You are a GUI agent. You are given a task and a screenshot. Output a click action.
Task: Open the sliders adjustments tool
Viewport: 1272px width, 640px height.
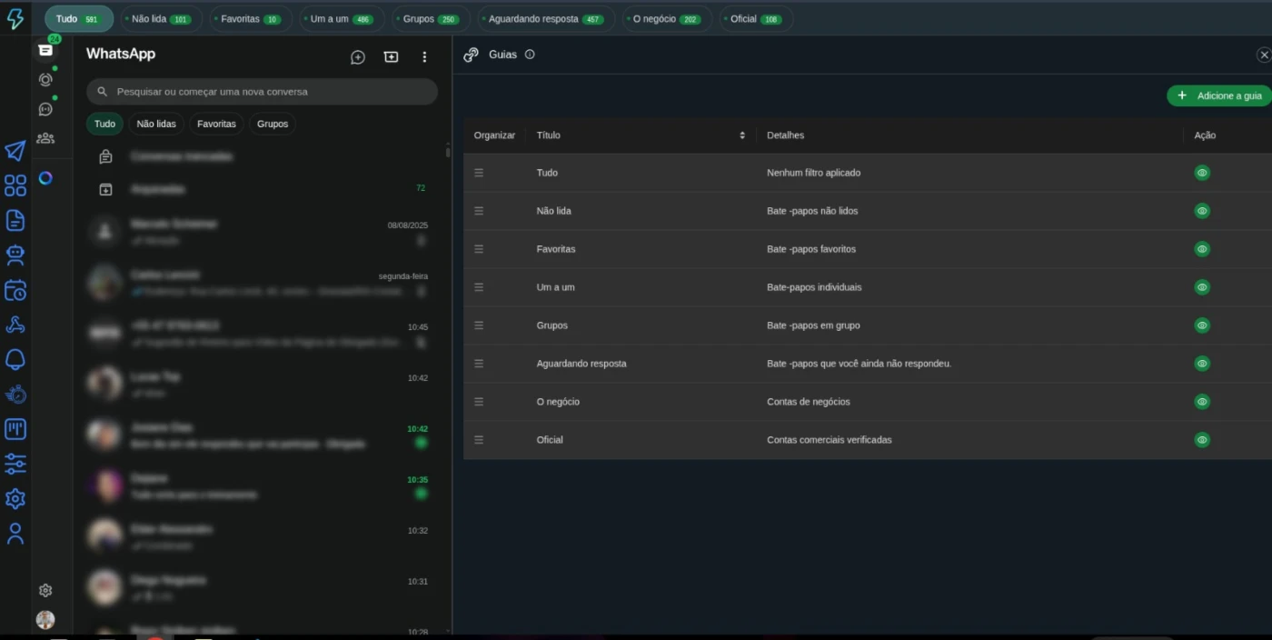coord(15,465)
